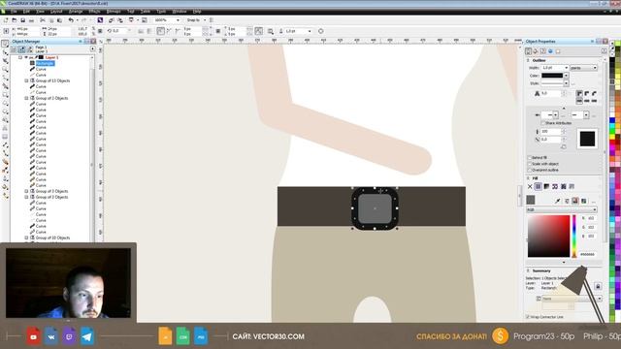
Task: Toggle Scale with object checkbox
Action: click(x=530, y=164)
